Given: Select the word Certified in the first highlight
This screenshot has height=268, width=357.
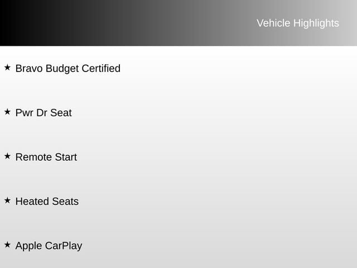Looking at the screenshot, I should click(101, 68).
